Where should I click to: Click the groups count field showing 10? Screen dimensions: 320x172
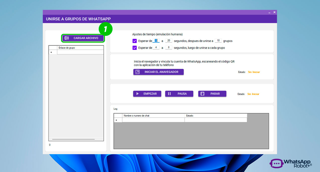[218, 41]
